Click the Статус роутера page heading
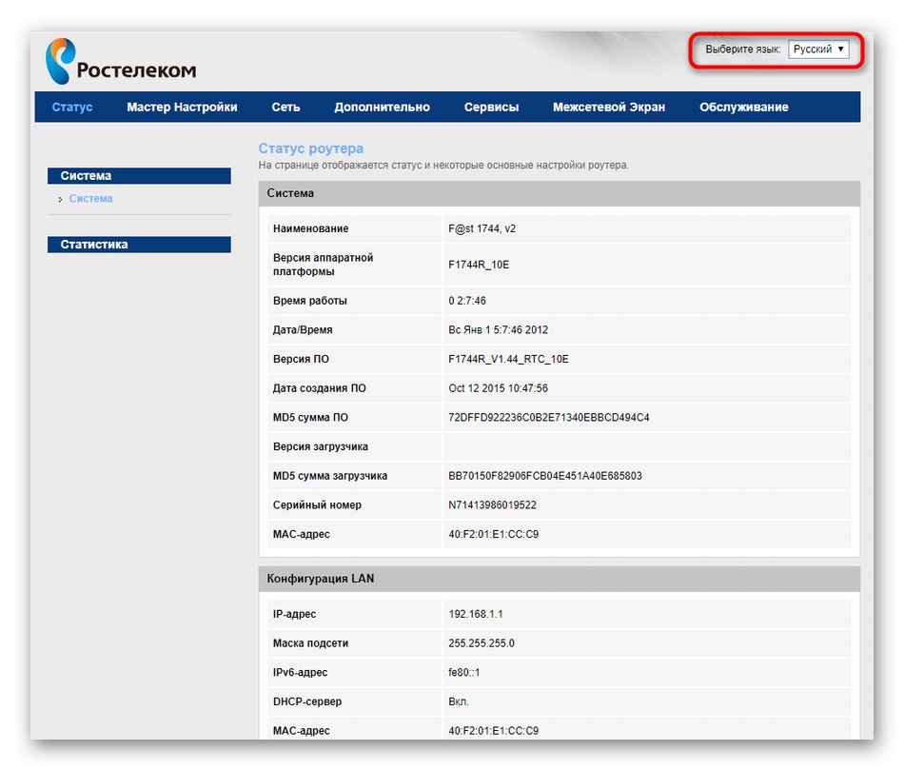This screenshot has width=904, height=770. pyautogui.click(x=311, y=148)
